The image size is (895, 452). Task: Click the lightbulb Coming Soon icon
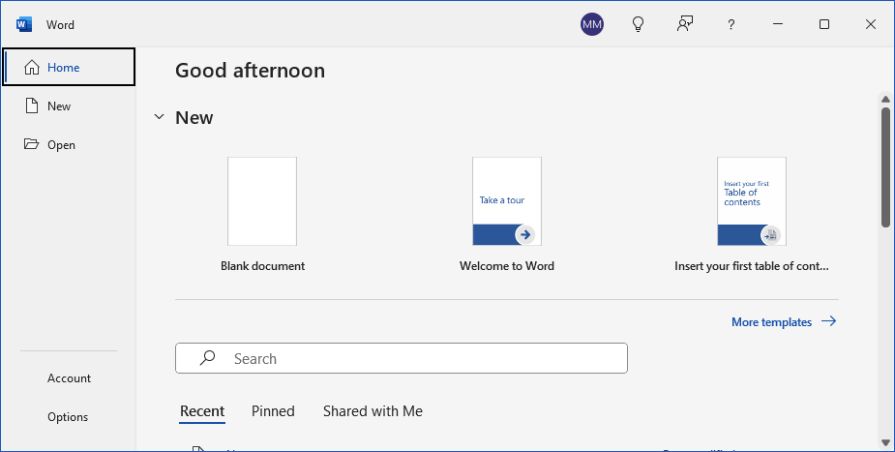click(639, 24)
